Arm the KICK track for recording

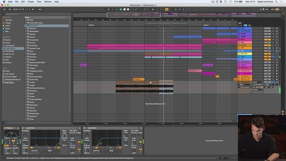point(277,28)
